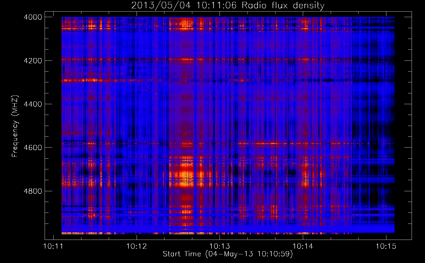Viewport: 425px width, 263px height.
Task: Click the 4200 frequency tick label
Action: point(33,61)
